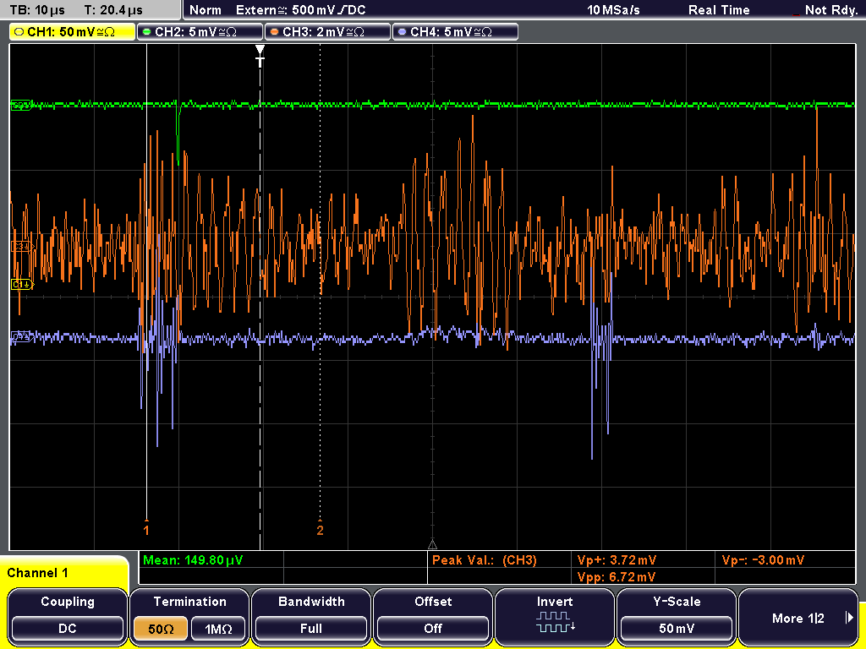Go to More 1|2 menu page
Viewport: 866px width, 649px height.
click(798, 616)
